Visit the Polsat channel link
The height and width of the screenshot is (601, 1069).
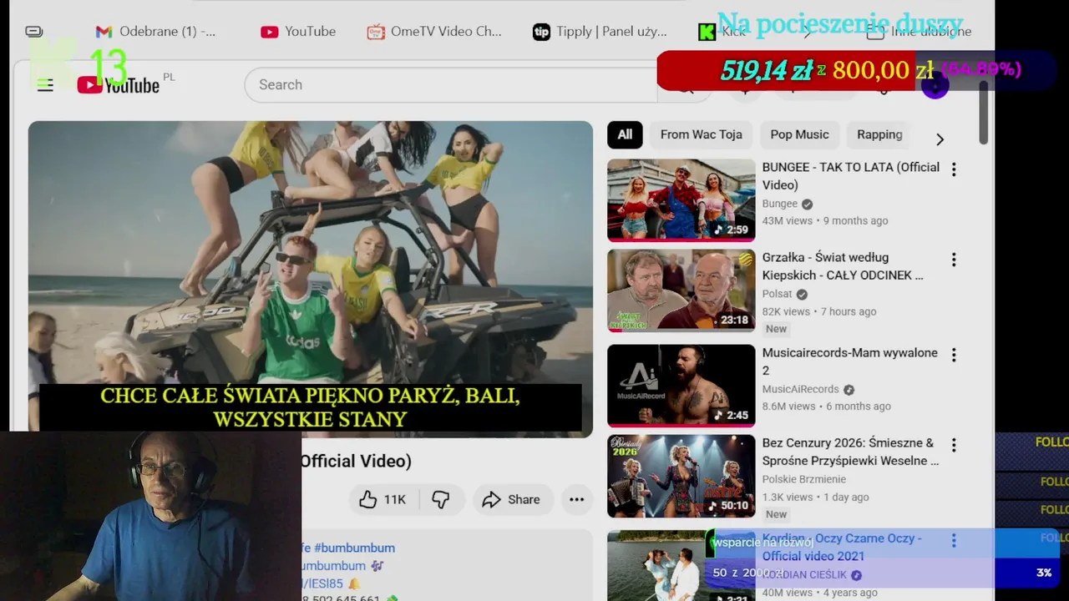[777, 294]
